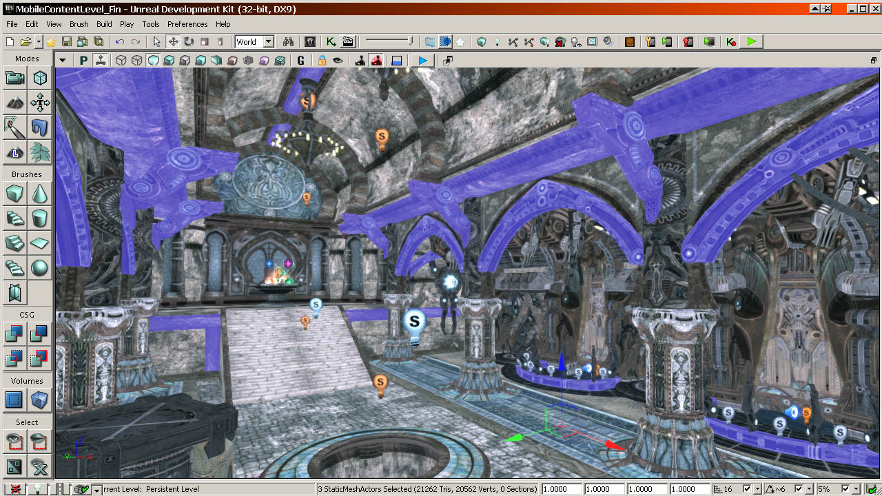Expand the viewport options dropdown arrow

(63, 61)
